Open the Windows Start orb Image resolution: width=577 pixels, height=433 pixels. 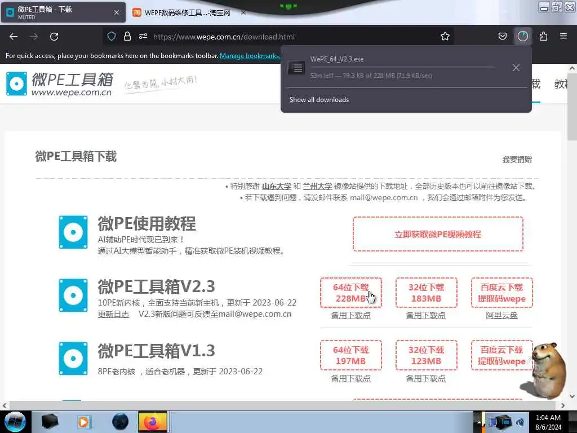[x=15, y=422]
